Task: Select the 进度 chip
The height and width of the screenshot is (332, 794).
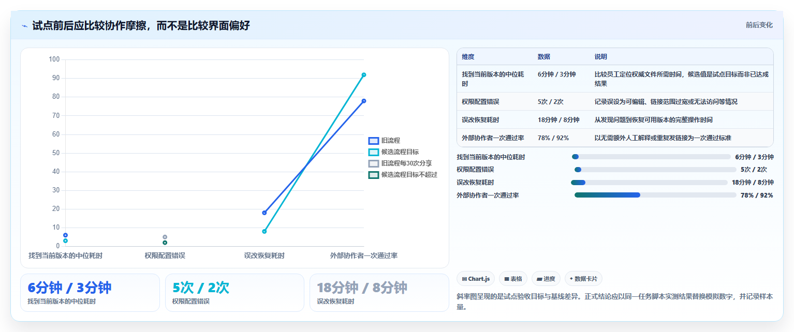Action: 546,279
